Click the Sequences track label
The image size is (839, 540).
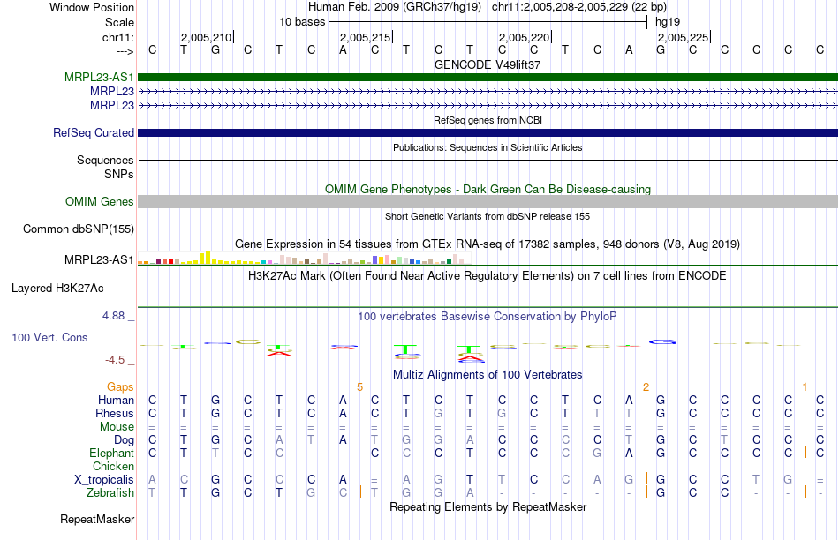point(105,160)
